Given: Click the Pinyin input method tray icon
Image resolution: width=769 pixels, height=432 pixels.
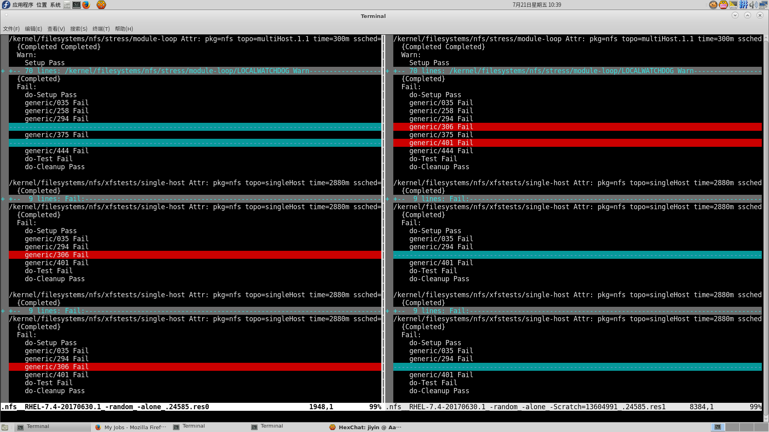Looking at the screenshot, I should point(743,5).
